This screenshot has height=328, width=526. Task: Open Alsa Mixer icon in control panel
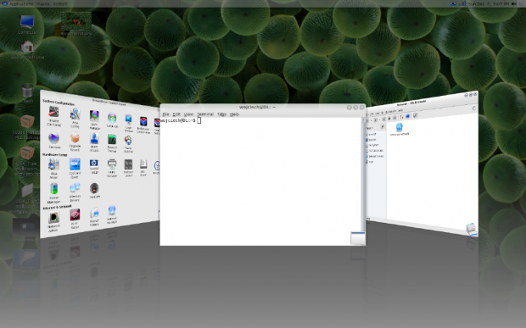coord(53,168)
